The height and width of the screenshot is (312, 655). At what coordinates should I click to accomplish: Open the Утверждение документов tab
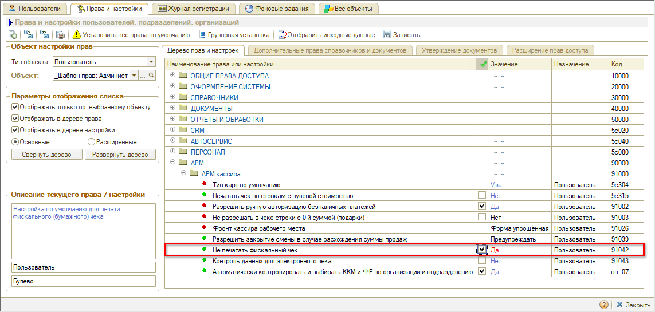460,50
